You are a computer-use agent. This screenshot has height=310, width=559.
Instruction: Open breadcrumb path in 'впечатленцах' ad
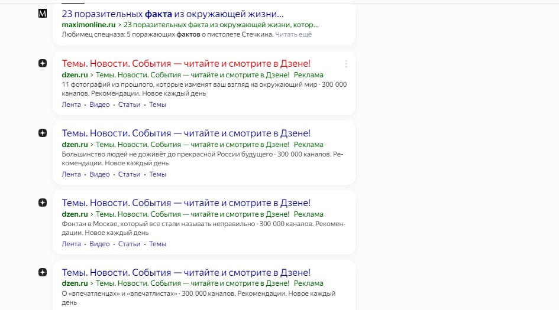click(x=192, y=283)
